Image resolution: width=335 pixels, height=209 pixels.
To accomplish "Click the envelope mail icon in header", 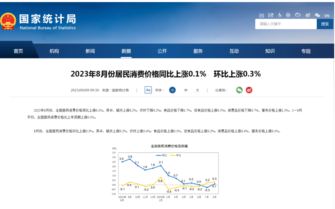I will [261, 15].
